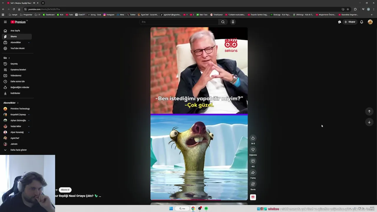Open Primitive Technology channel
This screenshot has width=377, height=212.
16,109
